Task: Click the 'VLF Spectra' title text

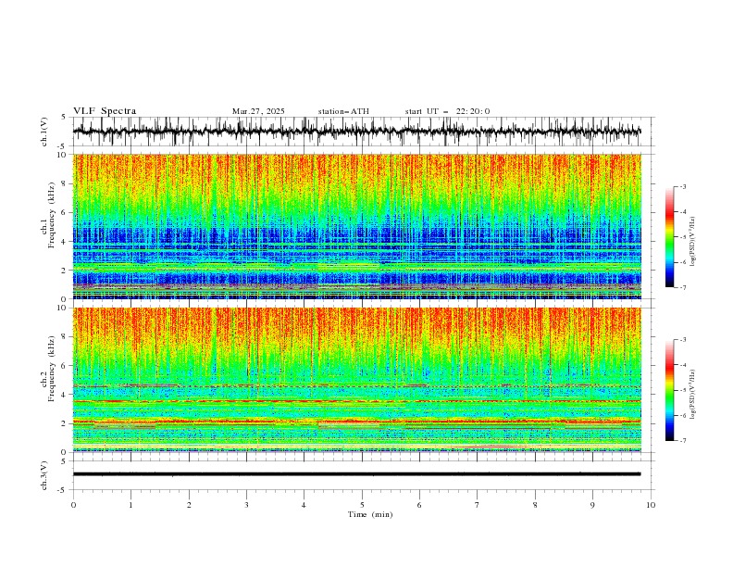Action: [x=105, y=111]
